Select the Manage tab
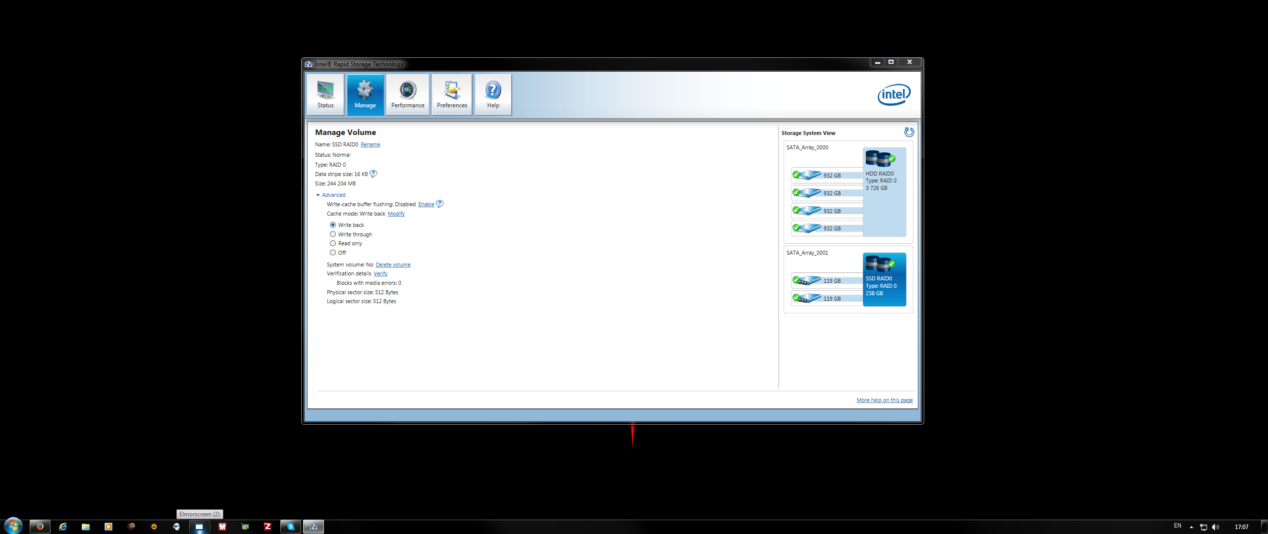1268x534 pixels. pyautogui.click(x=365, y=95)
